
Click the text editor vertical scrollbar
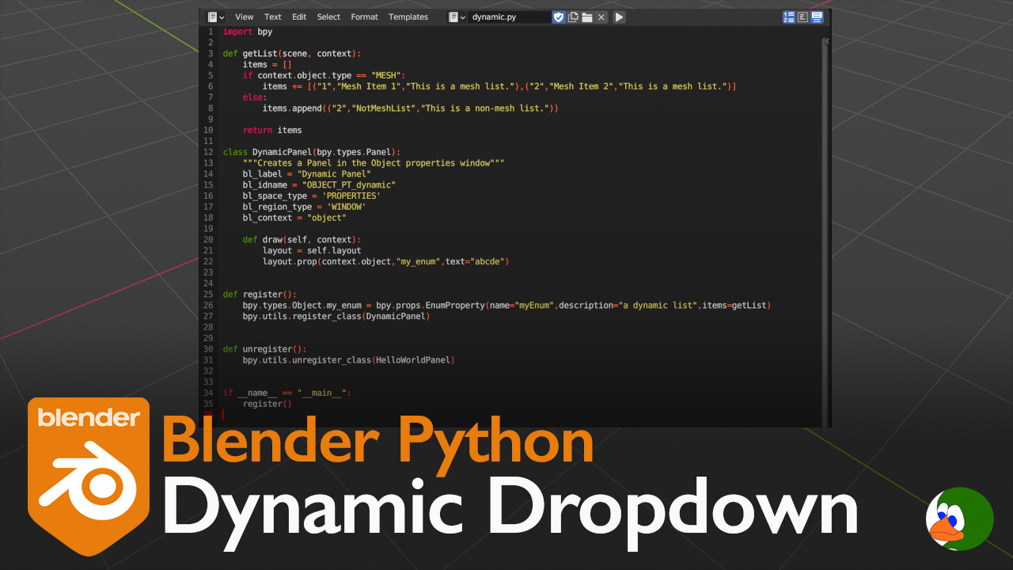tap(828, 230)
